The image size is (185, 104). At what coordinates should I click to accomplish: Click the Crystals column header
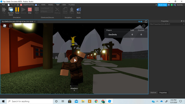click(x=141, y=30)
